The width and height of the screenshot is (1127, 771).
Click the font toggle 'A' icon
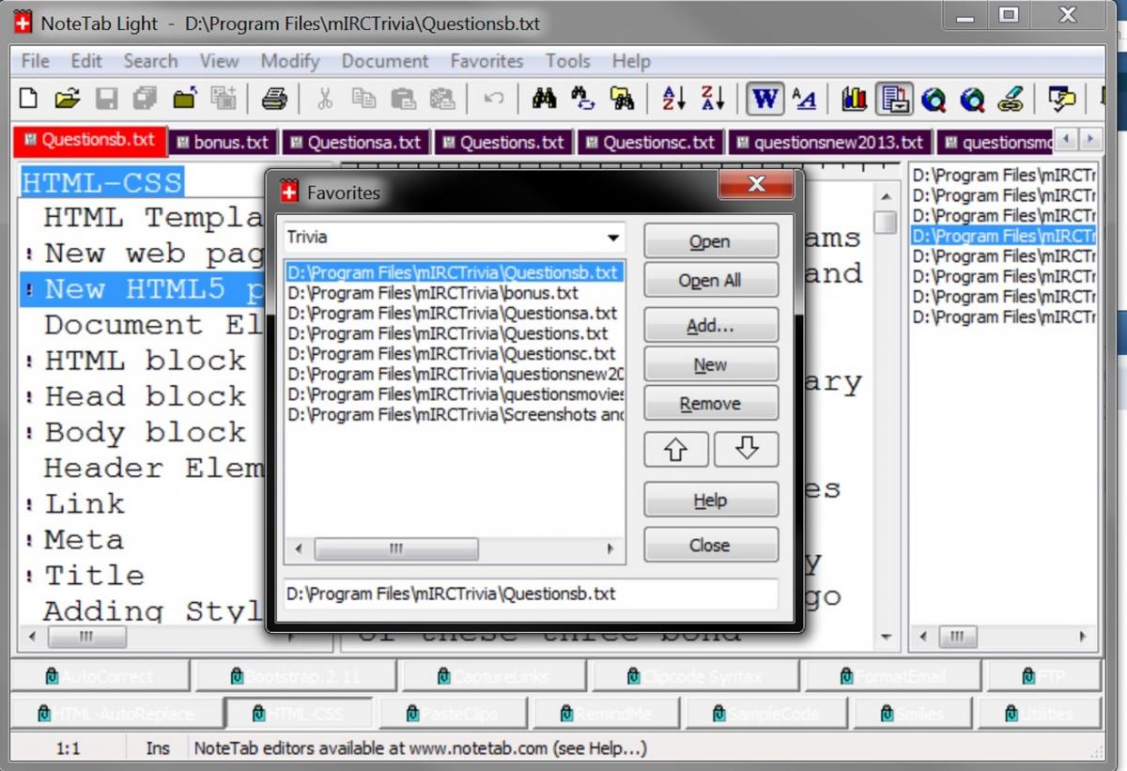[804, 98]
